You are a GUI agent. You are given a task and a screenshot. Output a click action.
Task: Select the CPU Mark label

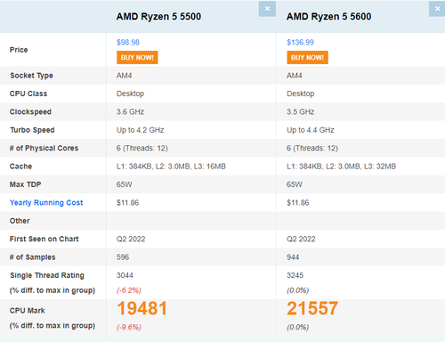pos(28,311)
